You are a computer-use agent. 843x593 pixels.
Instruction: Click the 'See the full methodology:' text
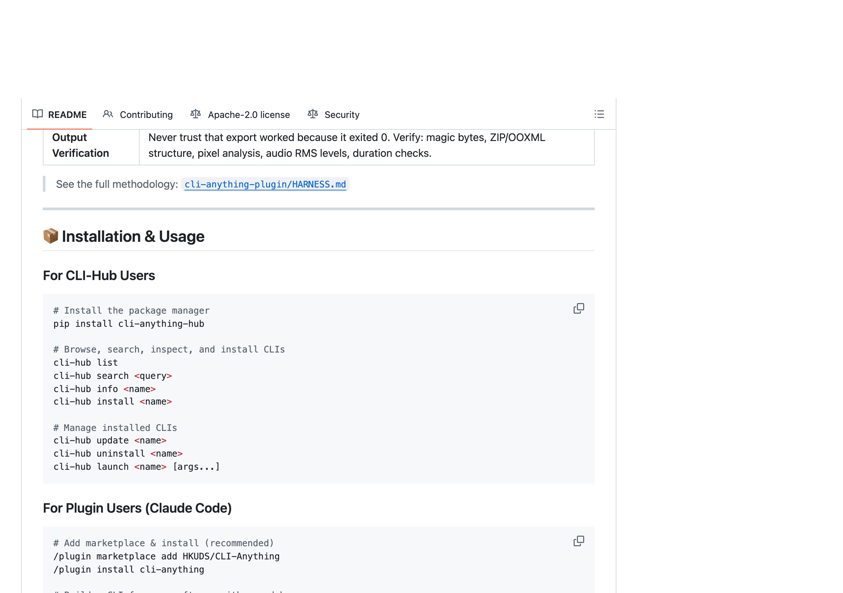tap(117, 184)
